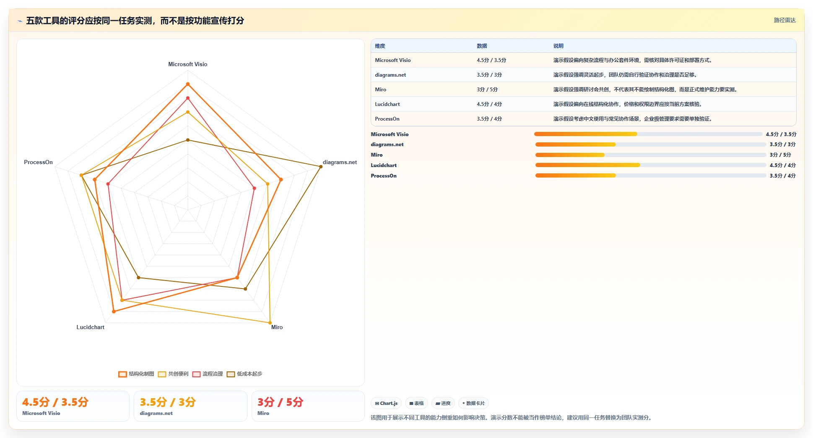Viewport: 813px width, 438px height.
Task: Click the footer note starting 该图用于展示
Action: pos(512,418)
